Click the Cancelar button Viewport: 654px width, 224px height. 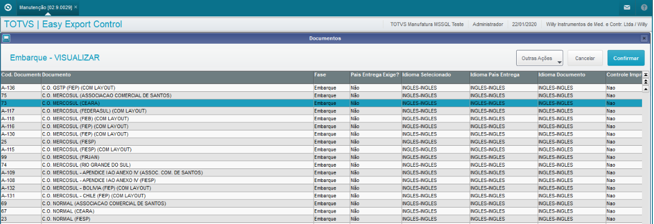click(x=585, y=58)
